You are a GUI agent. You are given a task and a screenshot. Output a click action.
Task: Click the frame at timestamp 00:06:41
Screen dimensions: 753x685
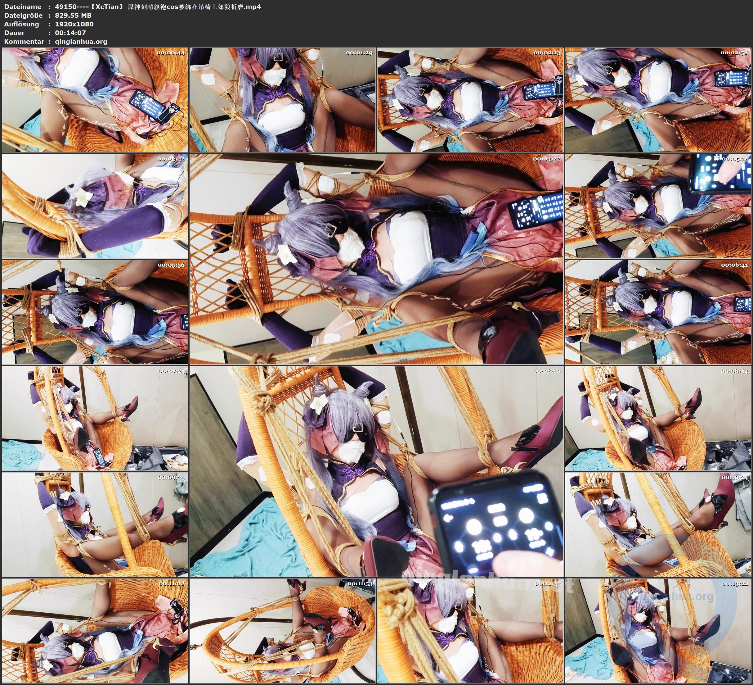(x=658, y=312)
